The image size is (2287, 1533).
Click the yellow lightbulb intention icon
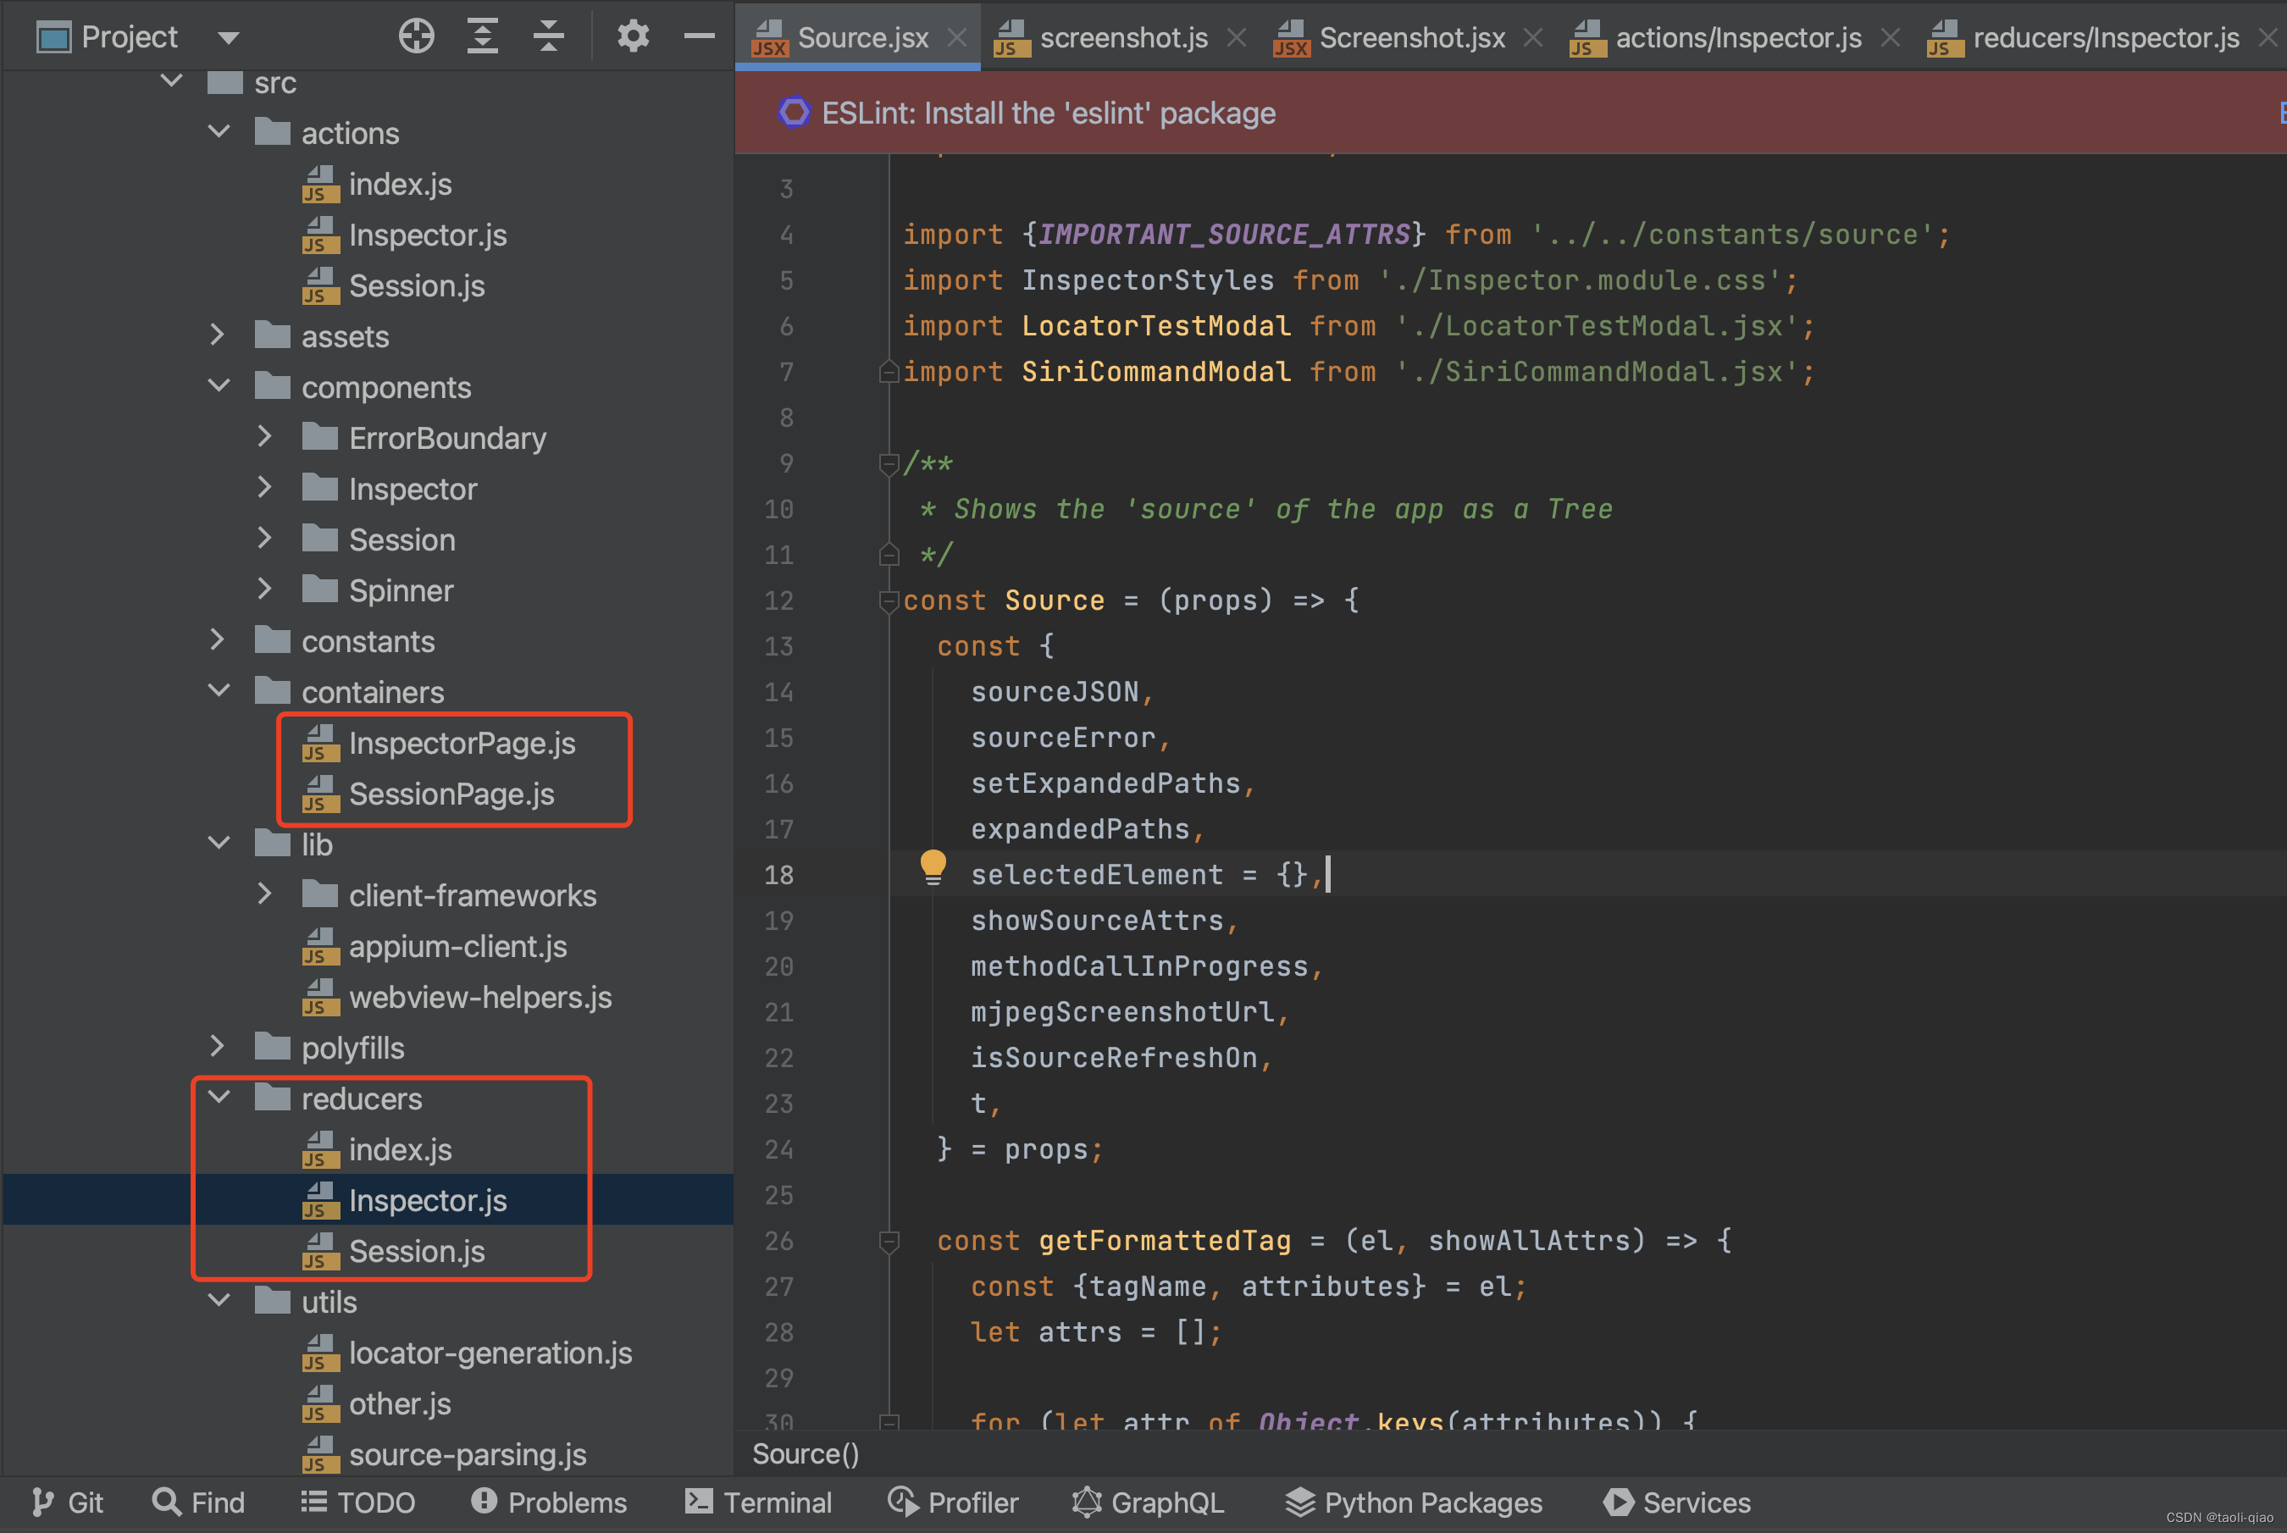click(x=933, y=866)
